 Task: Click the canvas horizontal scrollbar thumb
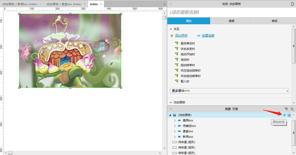coord(10,153)
